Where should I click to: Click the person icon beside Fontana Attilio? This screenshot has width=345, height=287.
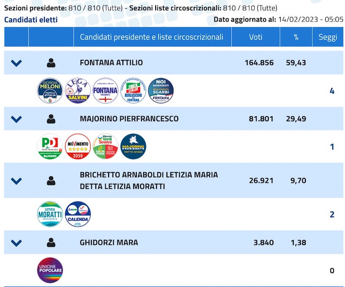tap(51, 63)
